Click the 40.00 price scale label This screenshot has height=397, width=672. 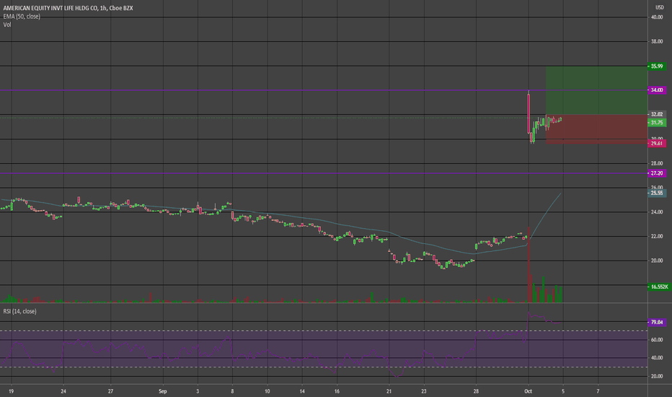pos(657,17)
